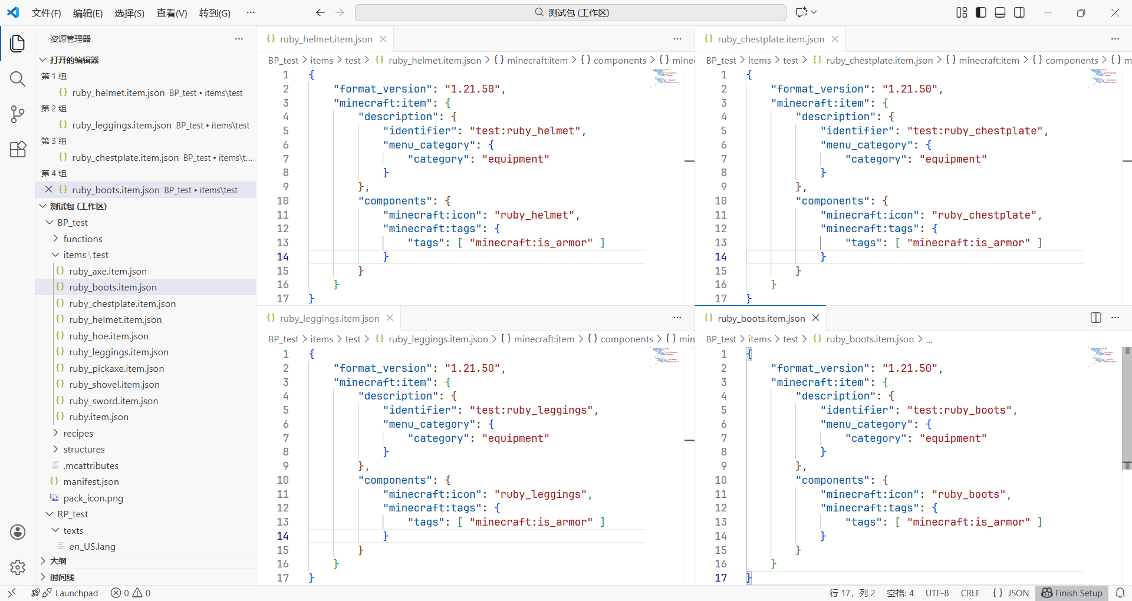Open the Accounts menu icon

point(18,532)
